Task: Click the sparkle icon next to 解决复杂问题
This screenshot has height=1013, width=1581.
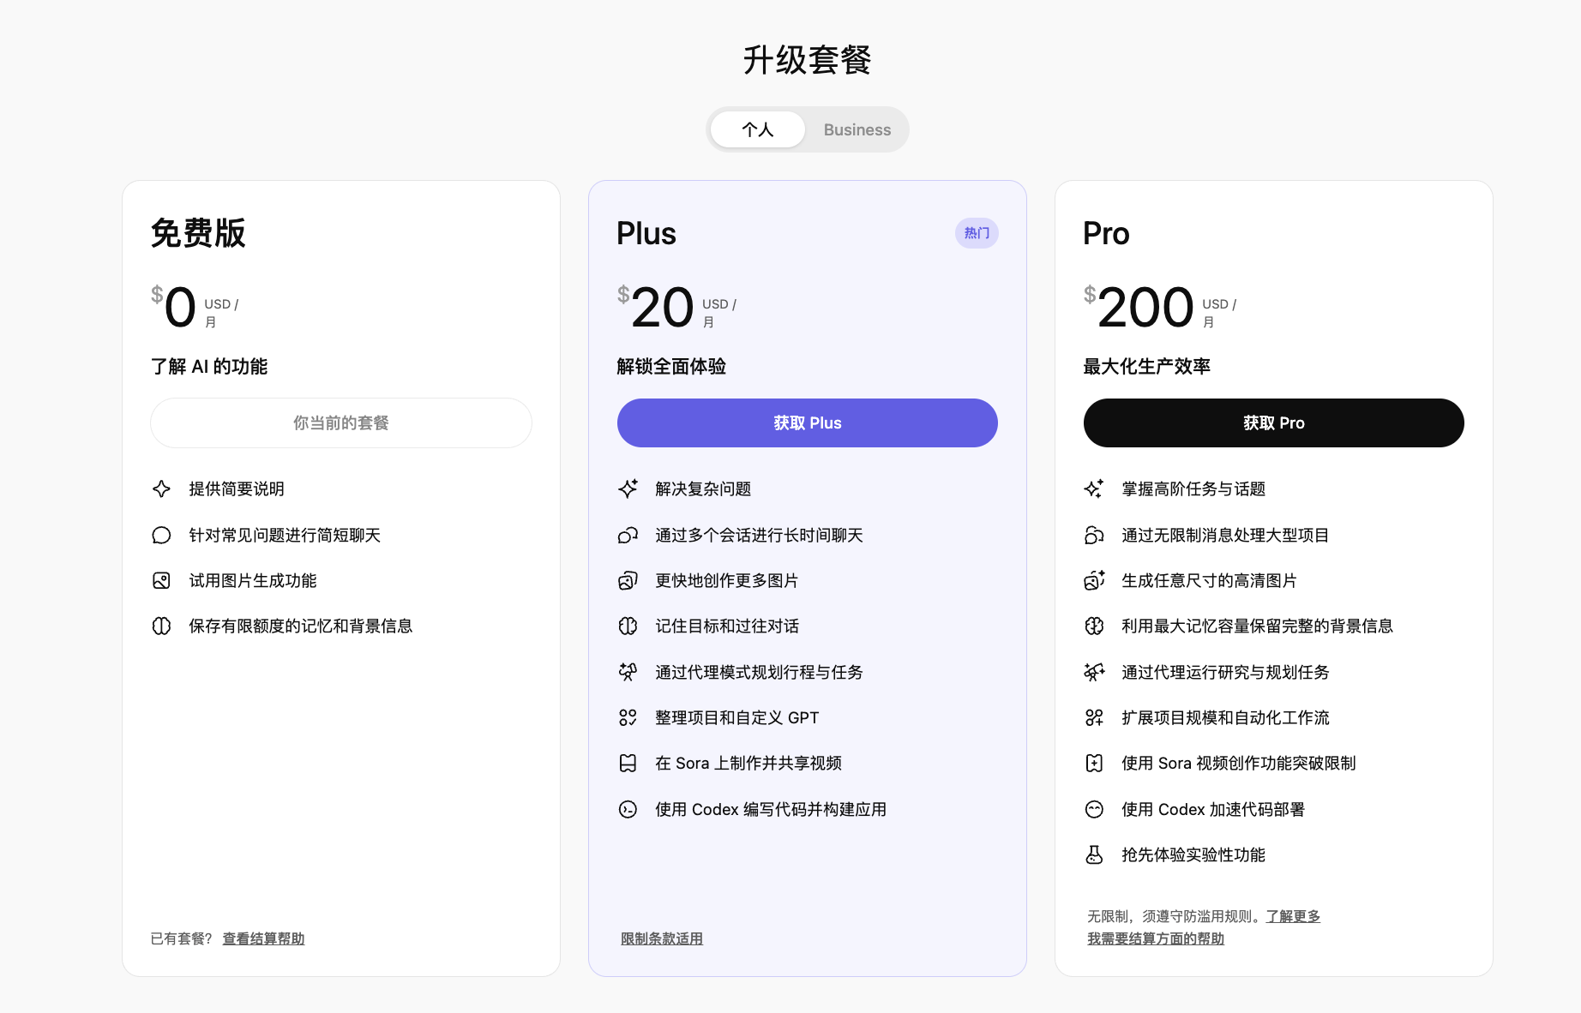Action: coord(628,489)
